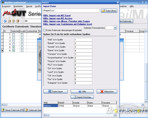Open link Hilfe: Import von Textdateien mit Delimiter
The image size is (148, 118).
pos(67,24)
